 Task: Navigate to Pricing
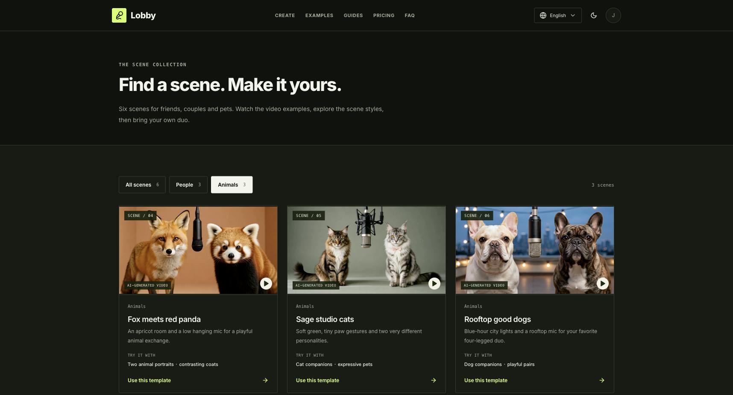[x=384, y=15]
